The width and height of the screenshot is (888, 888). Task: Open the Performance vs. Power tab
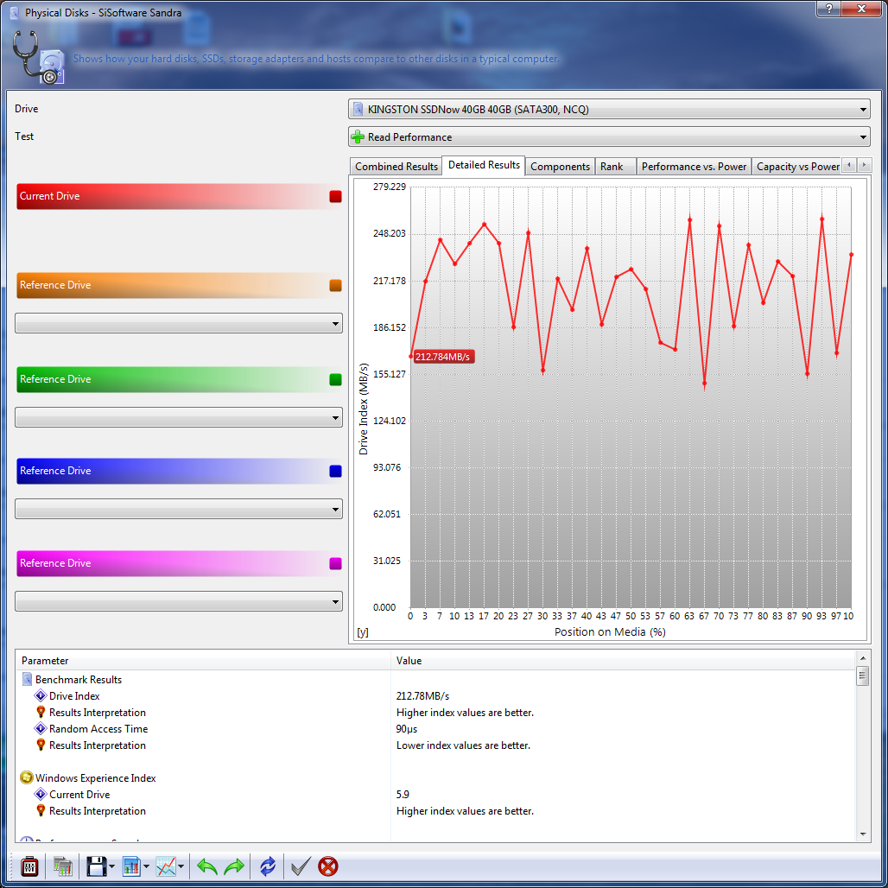click(694, 167)
